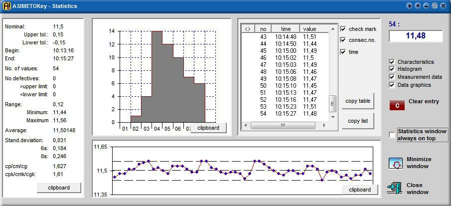Click the roll-up arrow icon in title bar

418,6
